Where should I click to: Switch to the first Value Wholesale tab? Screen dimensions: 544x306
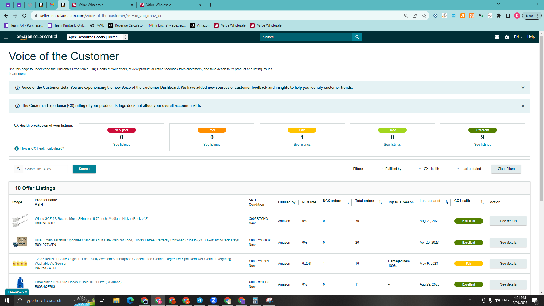click(x=102, y=5)
